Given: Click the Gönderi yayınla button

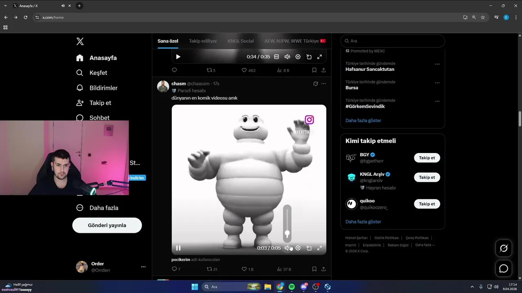Looking at the screenshot, I should pyautogui.click(x=107, y=225).
